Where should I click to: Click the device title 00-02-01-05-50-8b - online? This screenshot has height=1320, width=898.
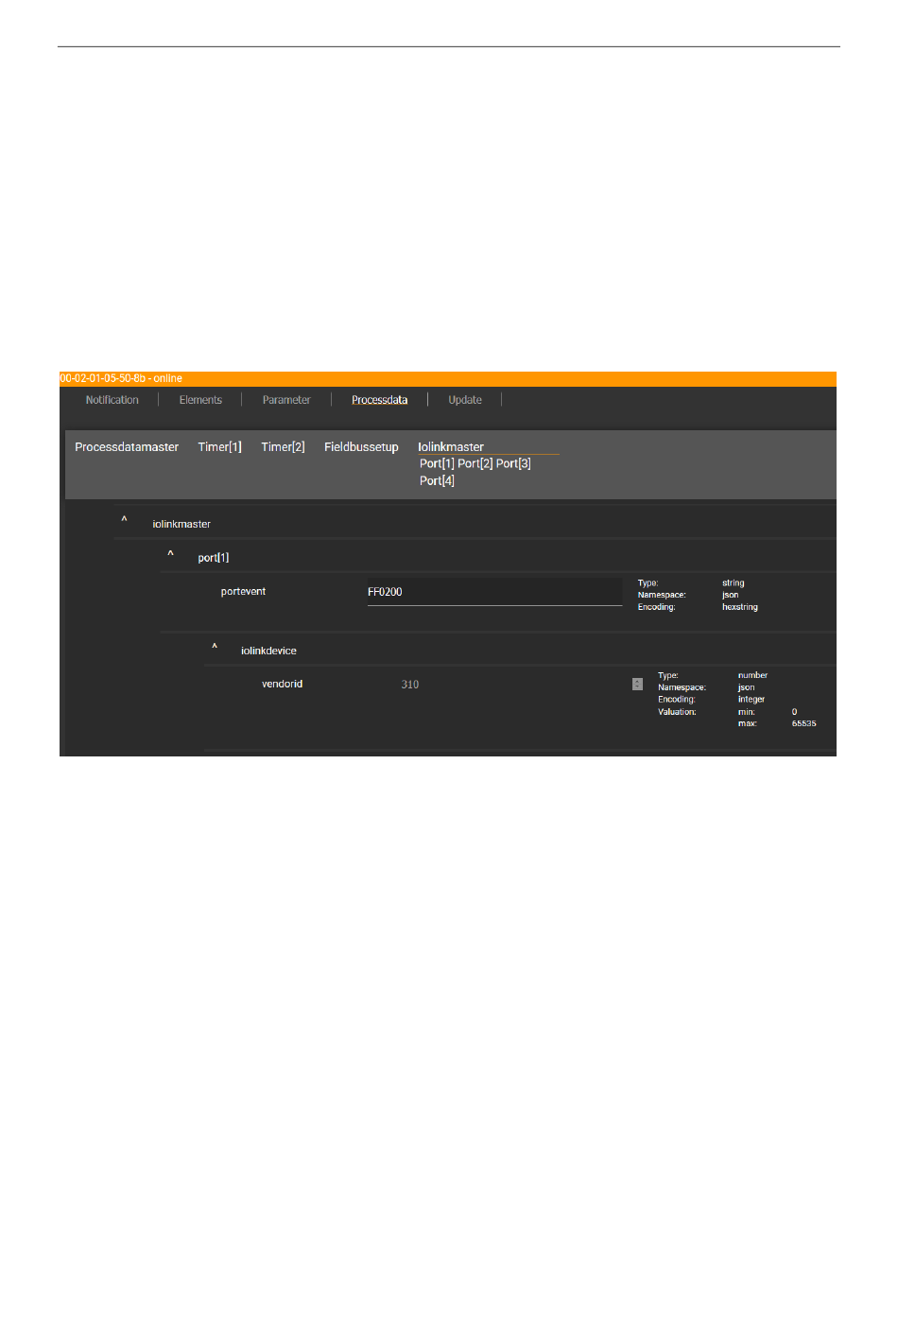pyautogui.click(x=121, y=378)
